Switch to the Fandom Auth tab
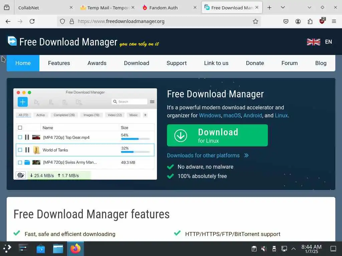The image size is (342, 256). pyautogui.click(x=170, y=8)
